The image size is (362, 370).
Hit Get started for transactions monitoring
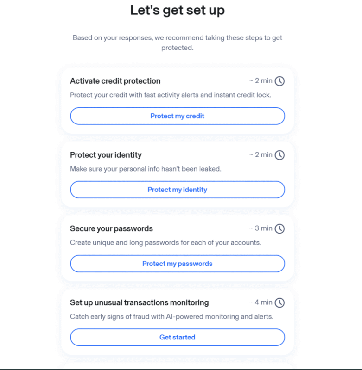pyautogui.click(x=177, y=337)
